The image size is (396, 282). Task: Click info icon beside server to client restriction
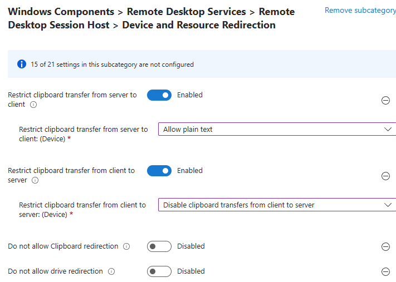(33, 105)
